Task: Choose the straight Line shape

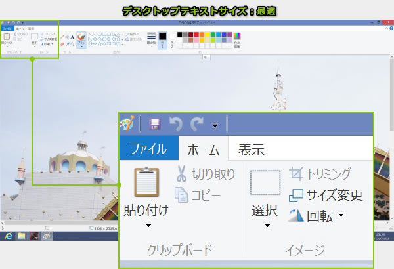Action: tap(90, 34)
